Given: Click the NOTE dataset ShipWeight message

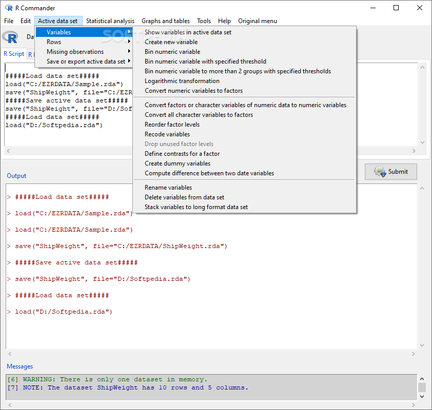Looking at the screenshot, I should [128, 388].
